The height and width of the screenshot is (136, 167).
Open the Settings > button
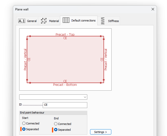[x=101, y=132]
